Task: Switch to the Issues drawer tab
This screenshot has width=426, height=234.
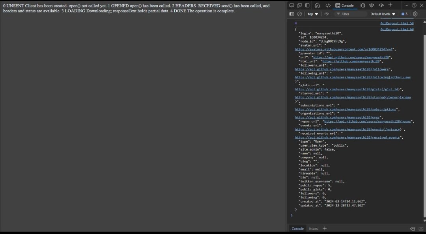Action: [313, 229]
